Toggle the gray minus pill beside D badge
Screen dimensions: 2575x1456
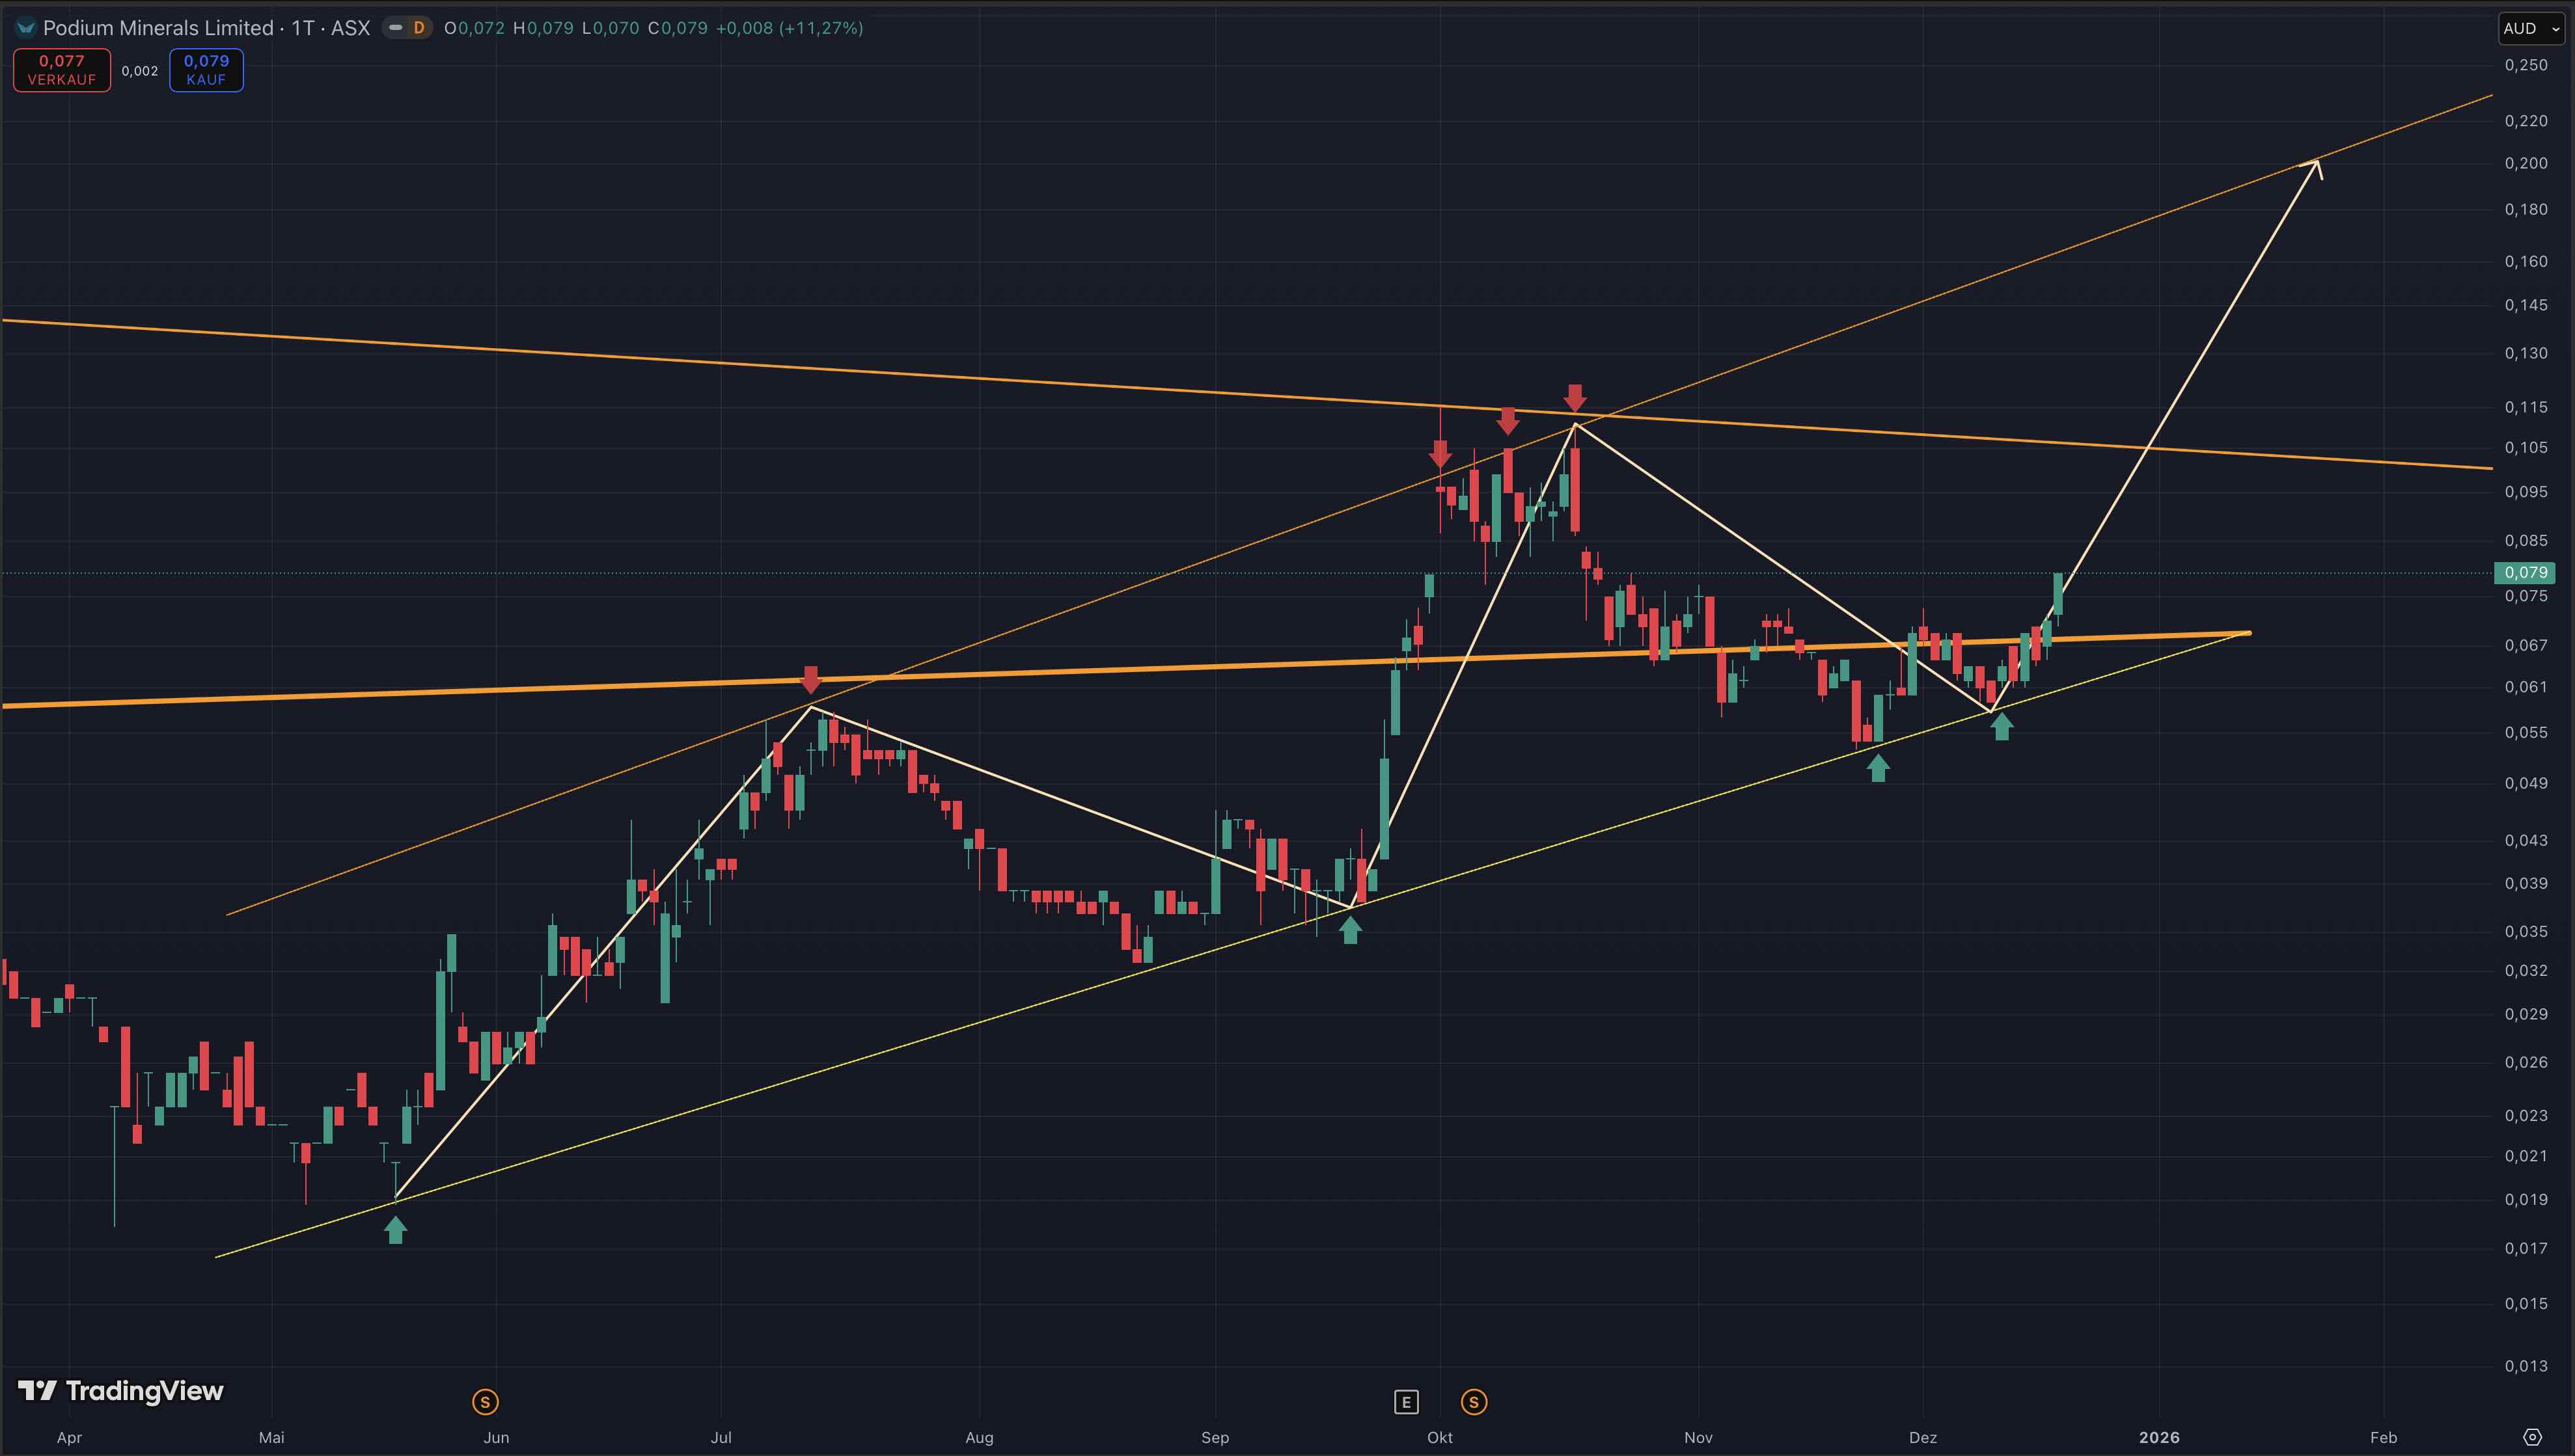tap(396, 28)
